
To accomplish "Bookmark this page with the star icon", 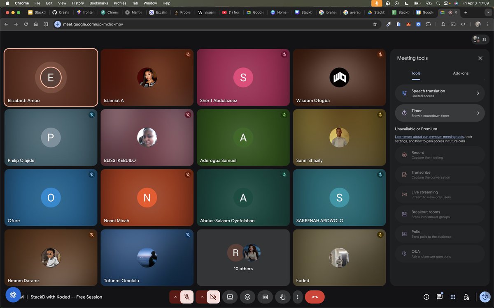I will point(375,24).
